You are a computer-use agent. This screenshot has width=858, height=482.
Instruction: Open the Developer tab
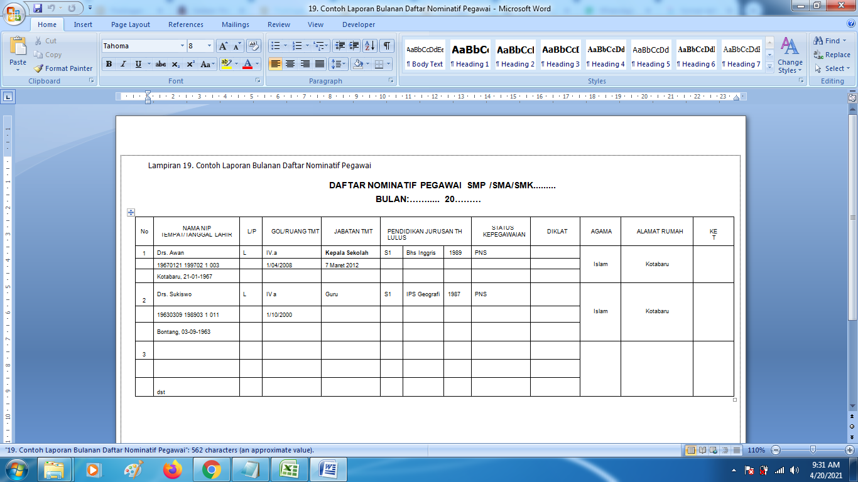coord(359,24)
